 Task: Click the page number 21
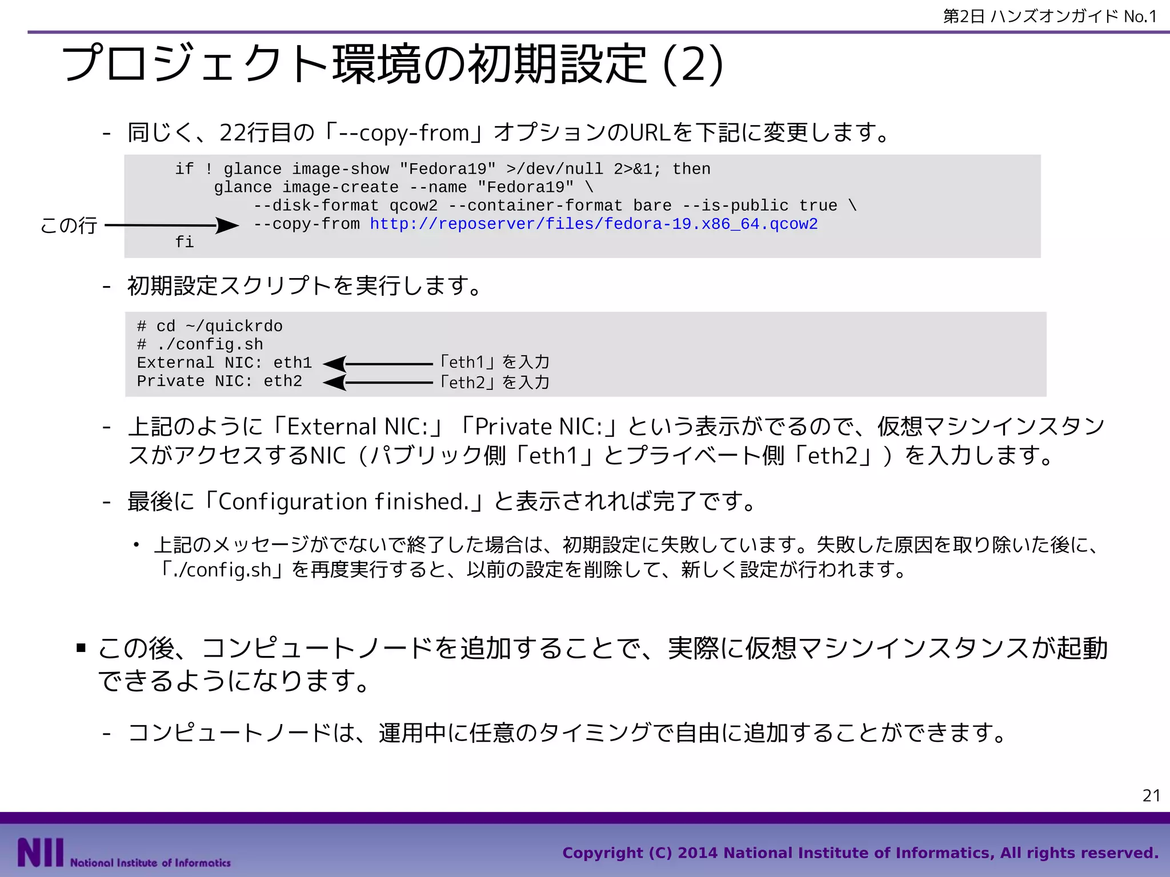(x=1151, y=795)
